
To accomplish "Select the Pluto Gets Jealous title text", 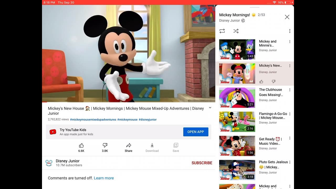I will tap(274, 165).
